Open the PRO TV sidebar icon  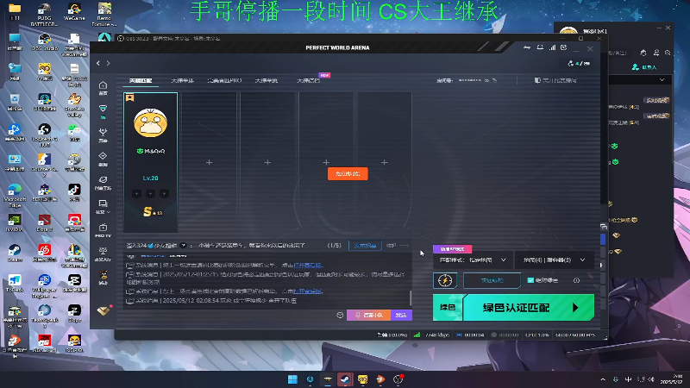point(103,230)
